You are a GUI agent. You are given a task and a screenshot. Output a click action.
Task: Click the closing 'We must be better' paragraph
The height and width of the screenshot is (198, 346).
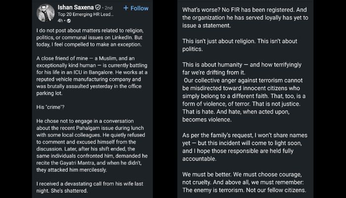point(245,182)
